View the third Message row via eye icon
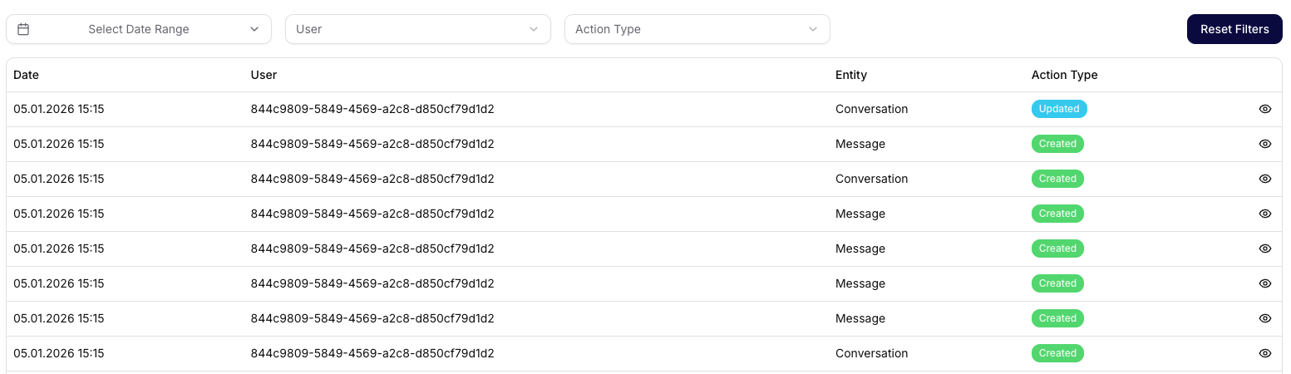1291x374 pixels. click(x=1265, y=249)
